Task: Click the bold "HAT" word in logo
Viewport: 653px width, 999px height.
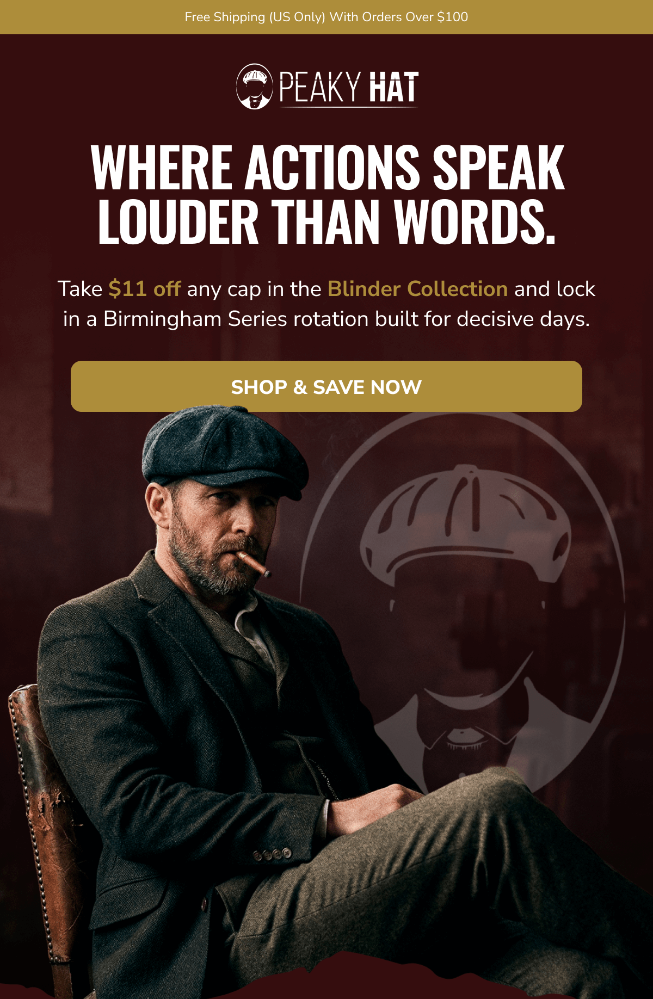Action: click(x=394, y=87)
